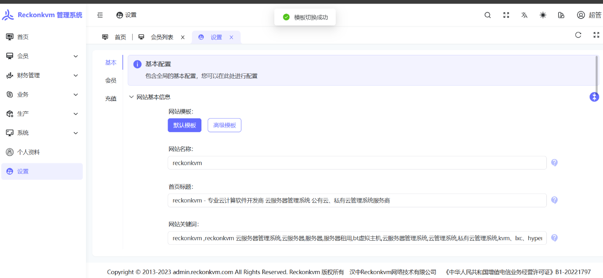Expand the 财务管理 sidebar menu
Image resolution: width=603 pixels, height=278 pixels.
42,76
